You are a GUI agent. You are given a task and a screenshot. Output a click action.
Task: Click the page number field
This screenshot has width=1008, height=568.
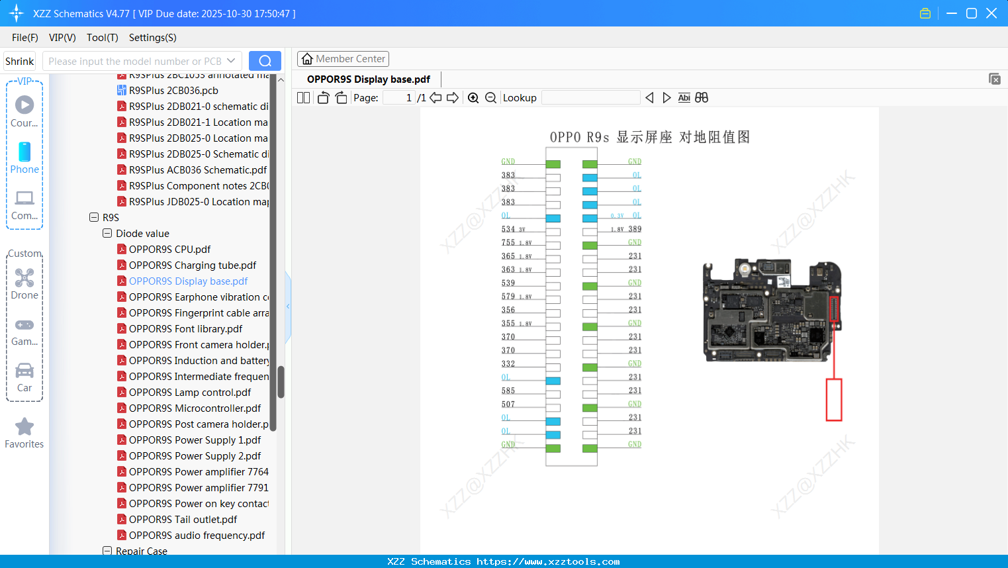[x=399, y=97]
